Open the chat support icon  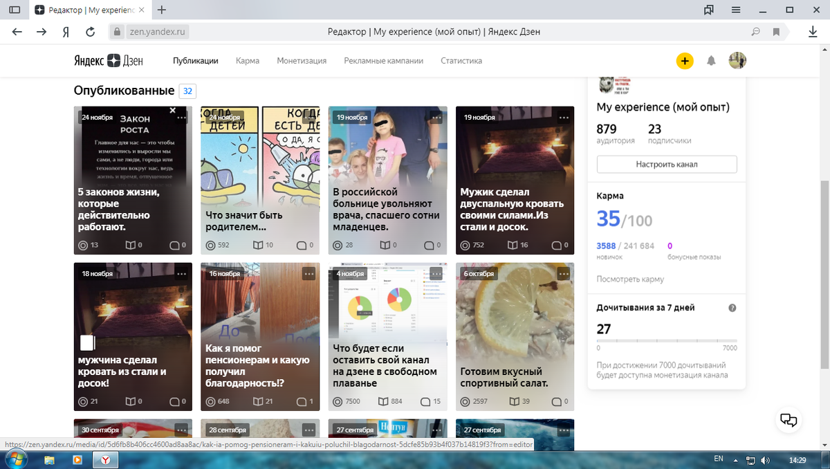point(788,419)
